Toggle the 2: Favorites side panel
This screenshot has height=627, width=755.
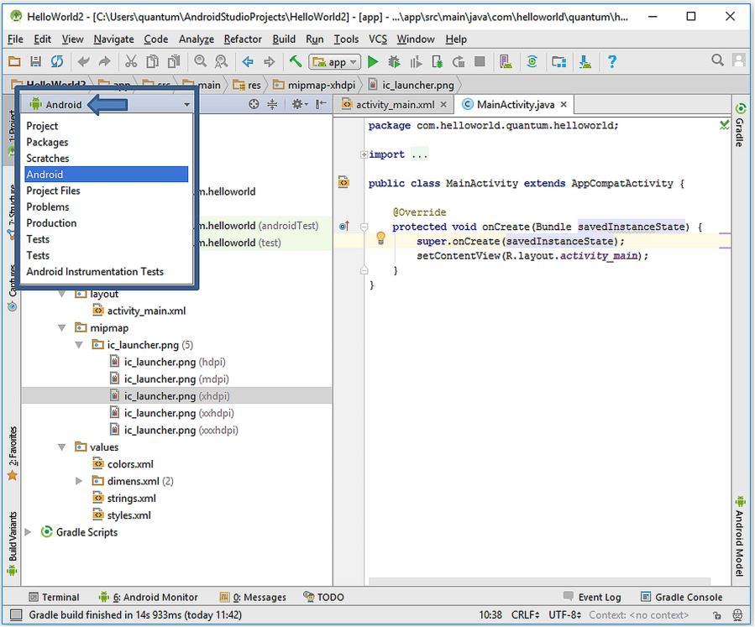click(13, 454)
